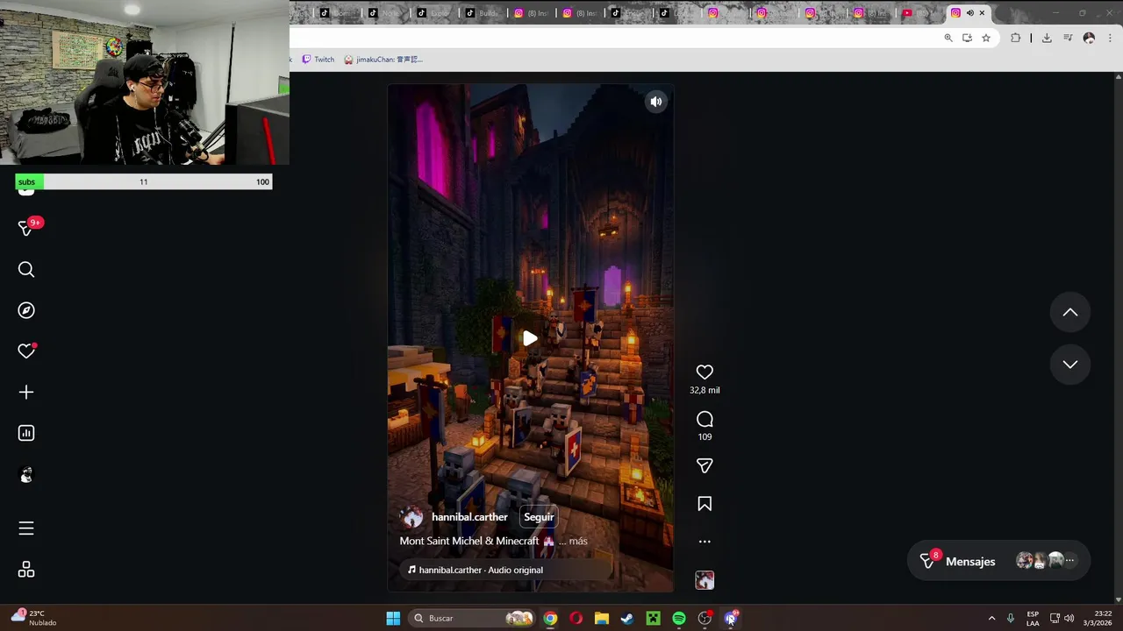
Task: Switch to the YouTube browser tab
Action: (x=919, y=13)
